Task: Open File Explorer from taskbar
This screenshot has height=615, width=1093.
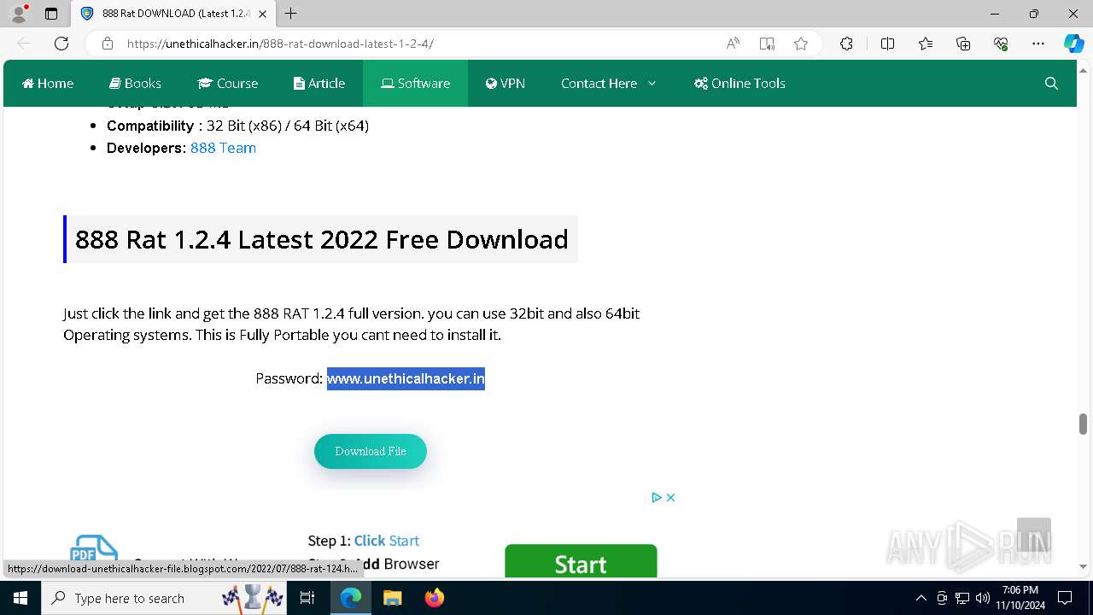Action: point(392,598)
